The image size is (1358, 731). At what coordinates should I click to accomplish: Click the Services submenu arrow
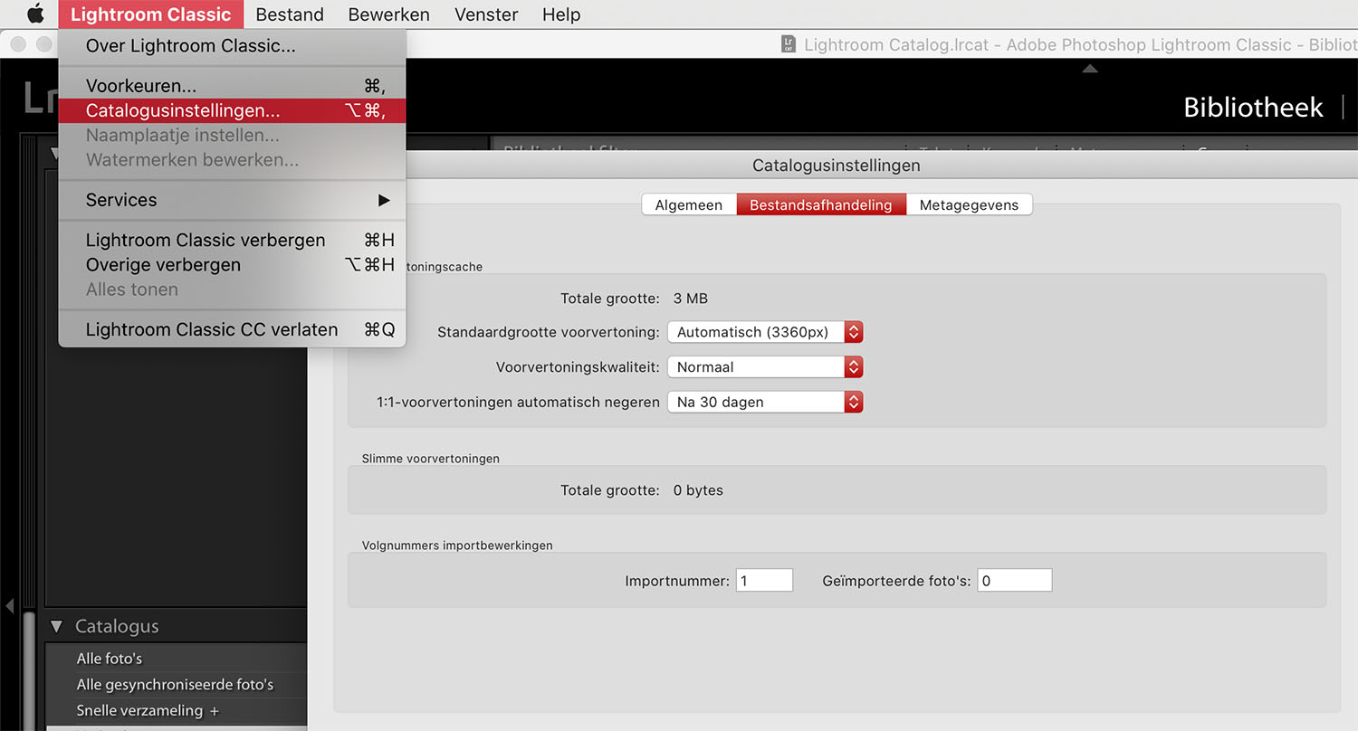384,200
